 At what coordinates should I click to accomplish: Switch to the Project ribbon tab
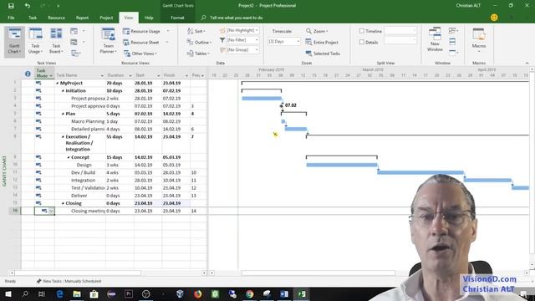click(106, 18)
